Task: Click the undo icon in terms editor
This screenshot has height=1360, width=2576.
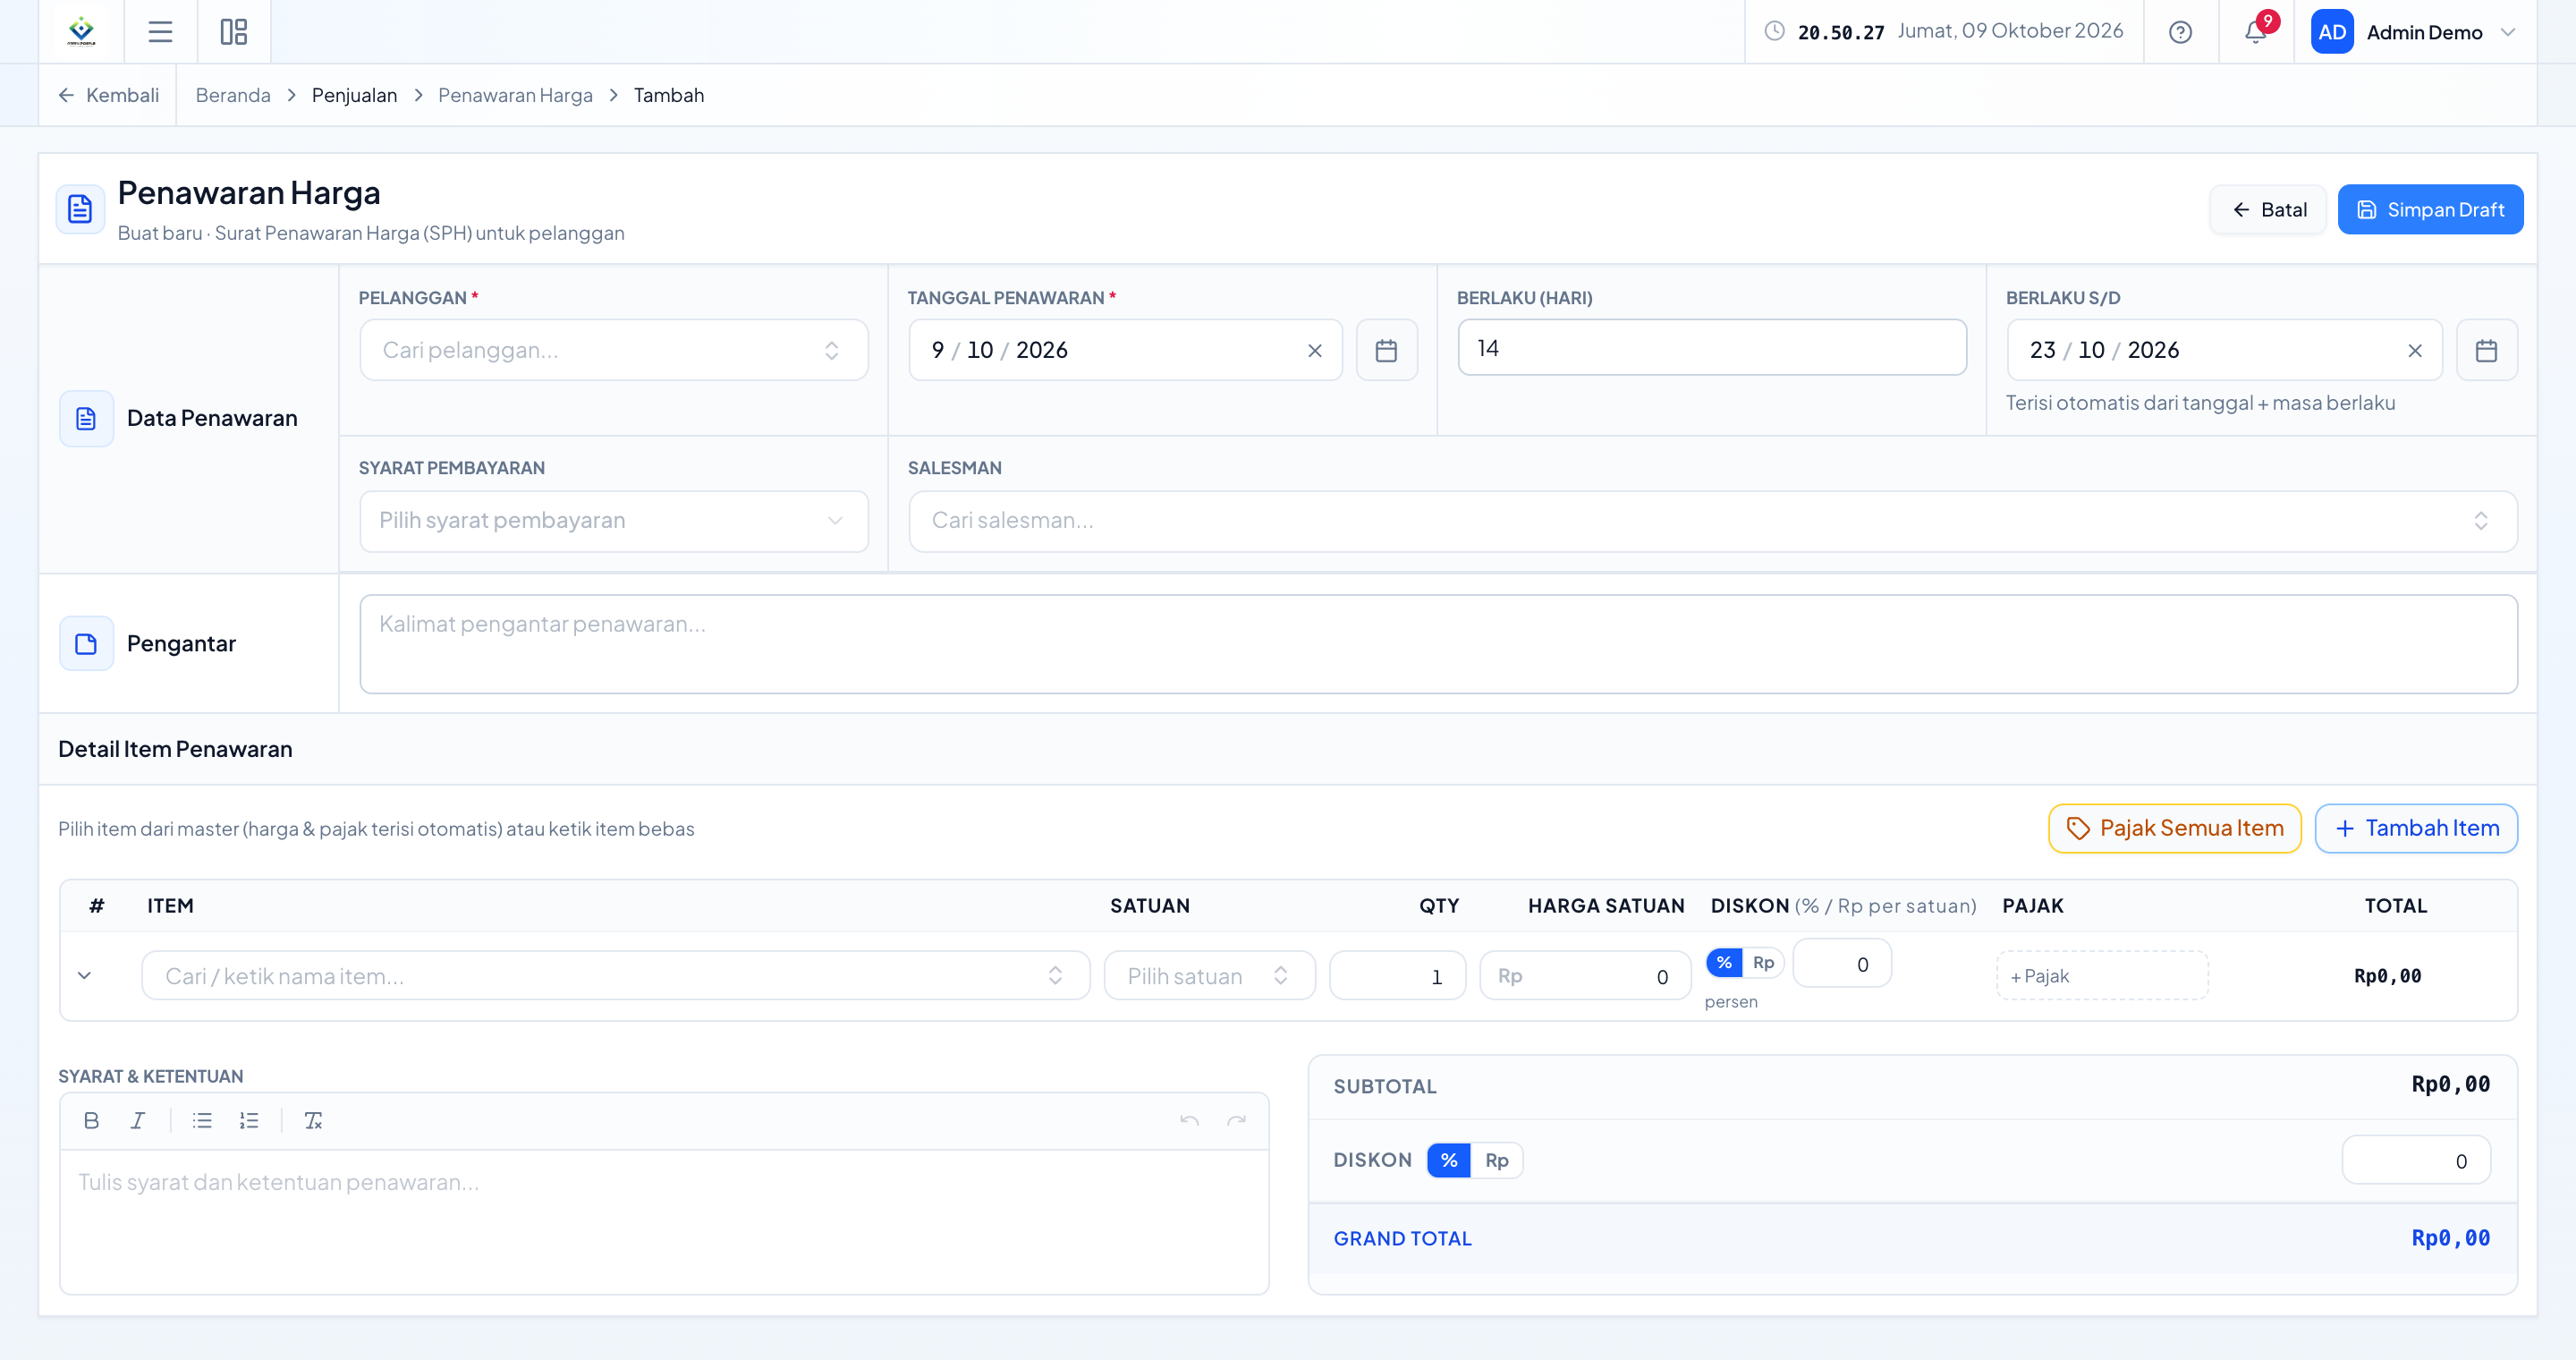Action: [1189, 1120]
